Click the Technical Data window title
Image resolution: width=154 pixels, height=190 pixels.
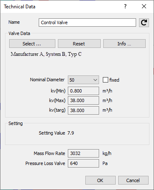coord(20,7)
